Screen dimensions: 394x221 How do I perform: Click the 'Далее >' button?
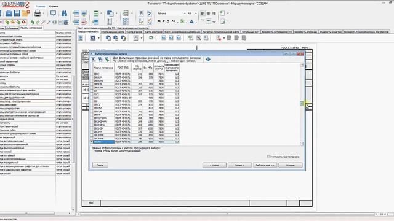tap(239, 165)
